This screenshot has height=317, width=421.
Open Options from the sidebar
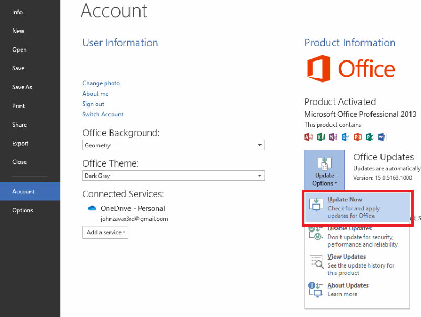pyautogui.click(x=30, y=210)
